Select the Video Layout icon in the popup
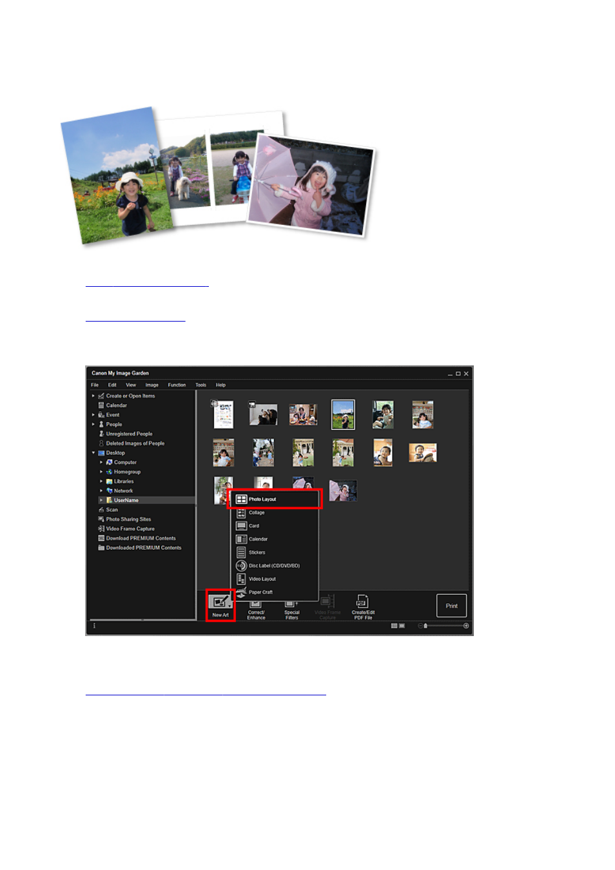Screen dimensions: 615x870 (241, 579)
